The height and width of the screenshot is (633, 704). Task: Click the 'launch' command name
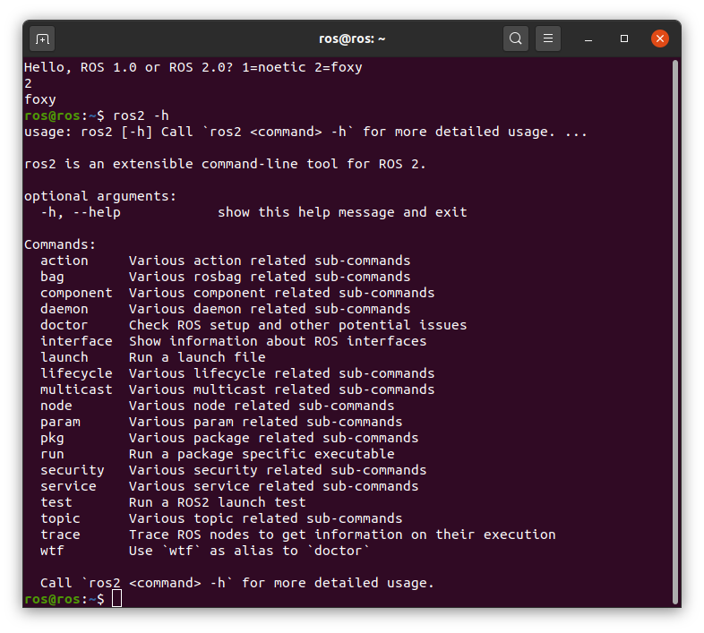[x=64, y=357]
